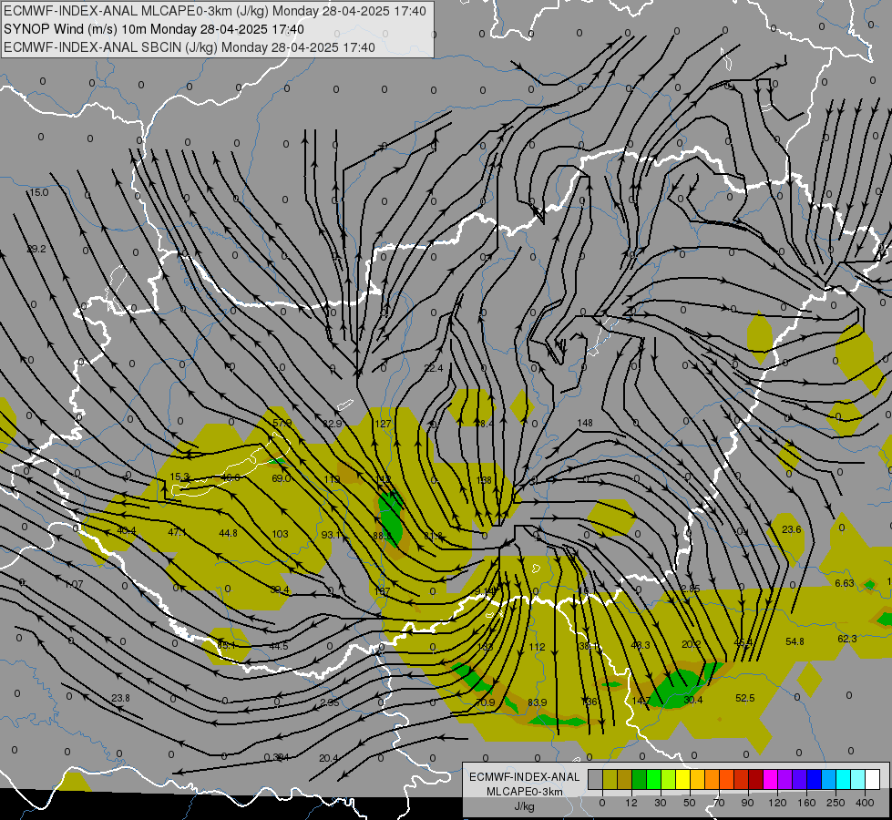Click the map value 30.4
The height and width of the screenshot is (820, 892).
(692, 700)
